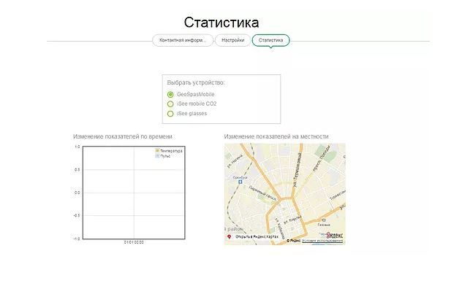The width and height of the screenshot is (462, 283).
Task: Click the Оренбург railway station icon
Action: click(241, 182)
